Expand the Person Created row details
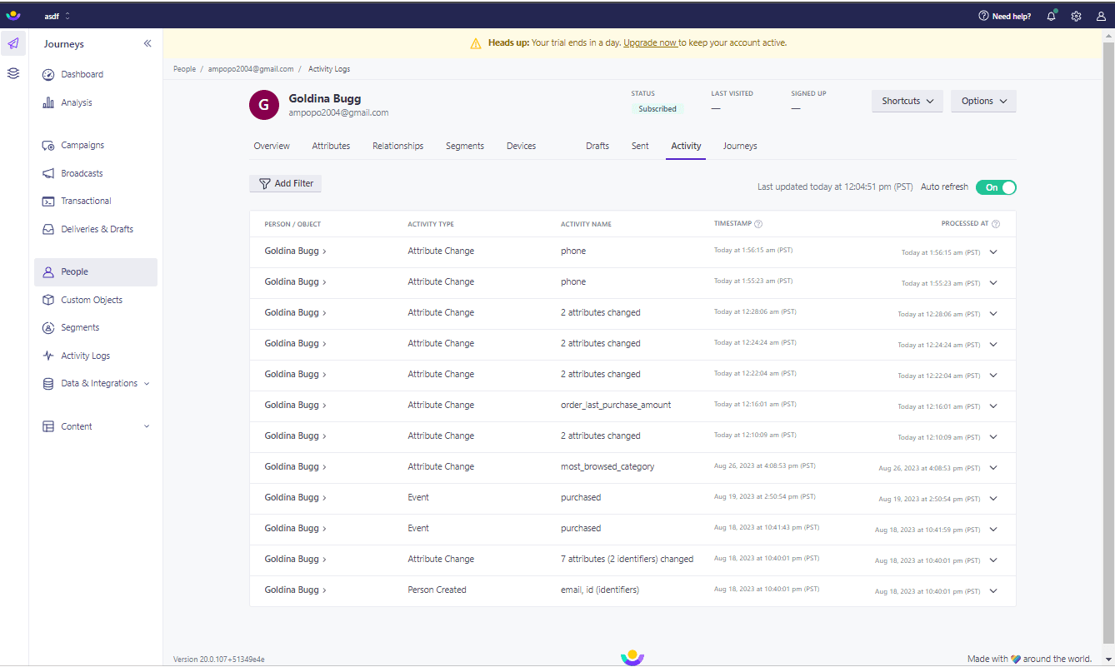 point(993,590)
